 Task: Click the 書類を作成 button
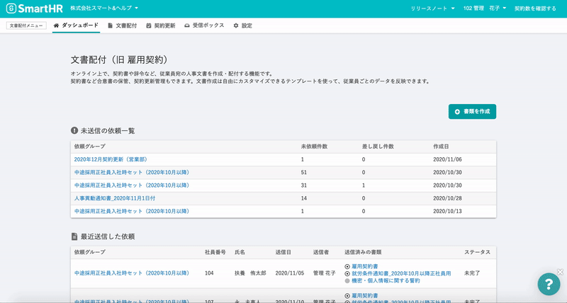(472, 112)
